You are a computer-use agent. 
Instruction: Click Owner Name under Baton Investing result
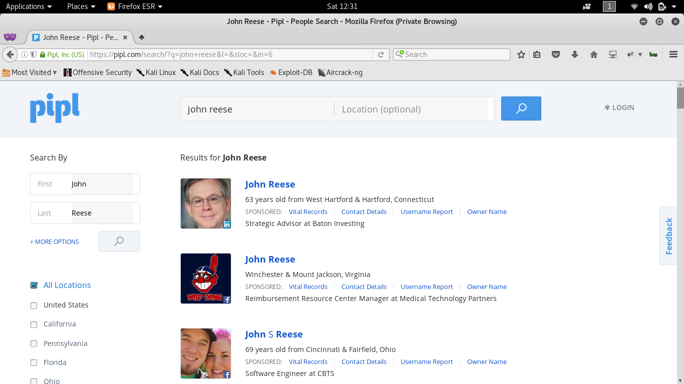click(x=487, y=211)
